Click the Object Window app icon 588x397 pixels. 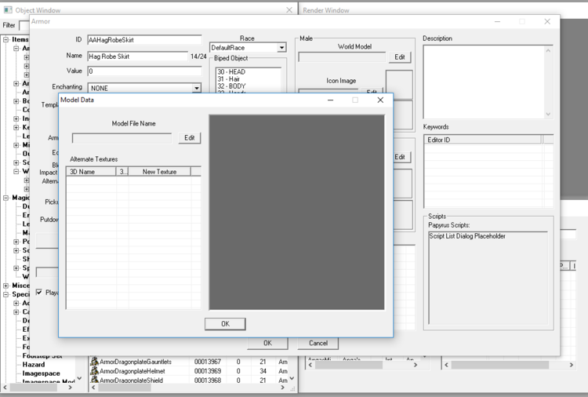tap(8, 9)
